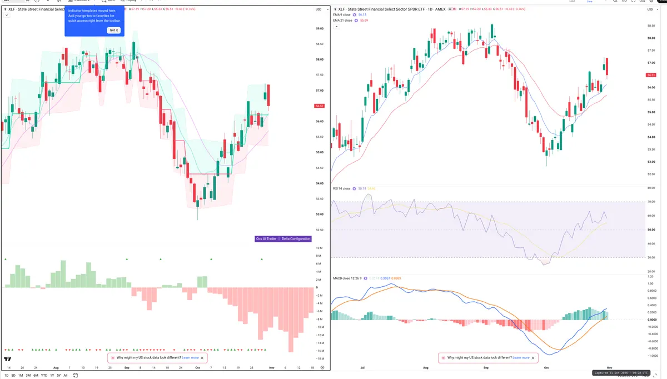Select the 1D time range
This screenshot has width=667, height=379.
(x=7, y=376)
